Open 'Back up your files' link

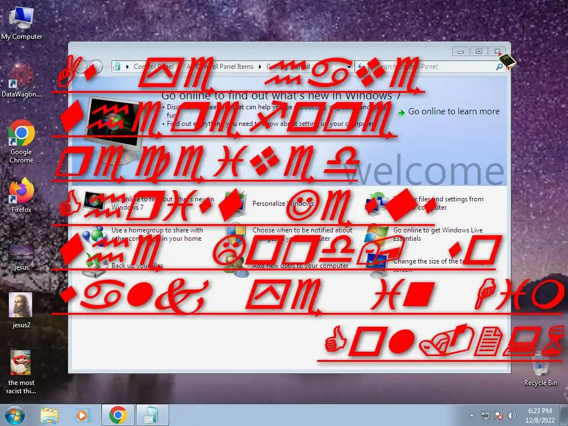tap(137, 266)
